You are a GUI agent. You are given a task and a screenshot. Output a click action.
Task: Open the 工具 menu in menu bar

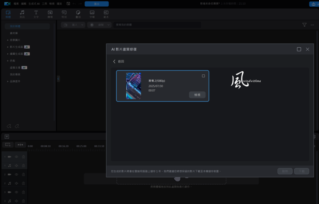pyautogui.click(x=44, y=4)
